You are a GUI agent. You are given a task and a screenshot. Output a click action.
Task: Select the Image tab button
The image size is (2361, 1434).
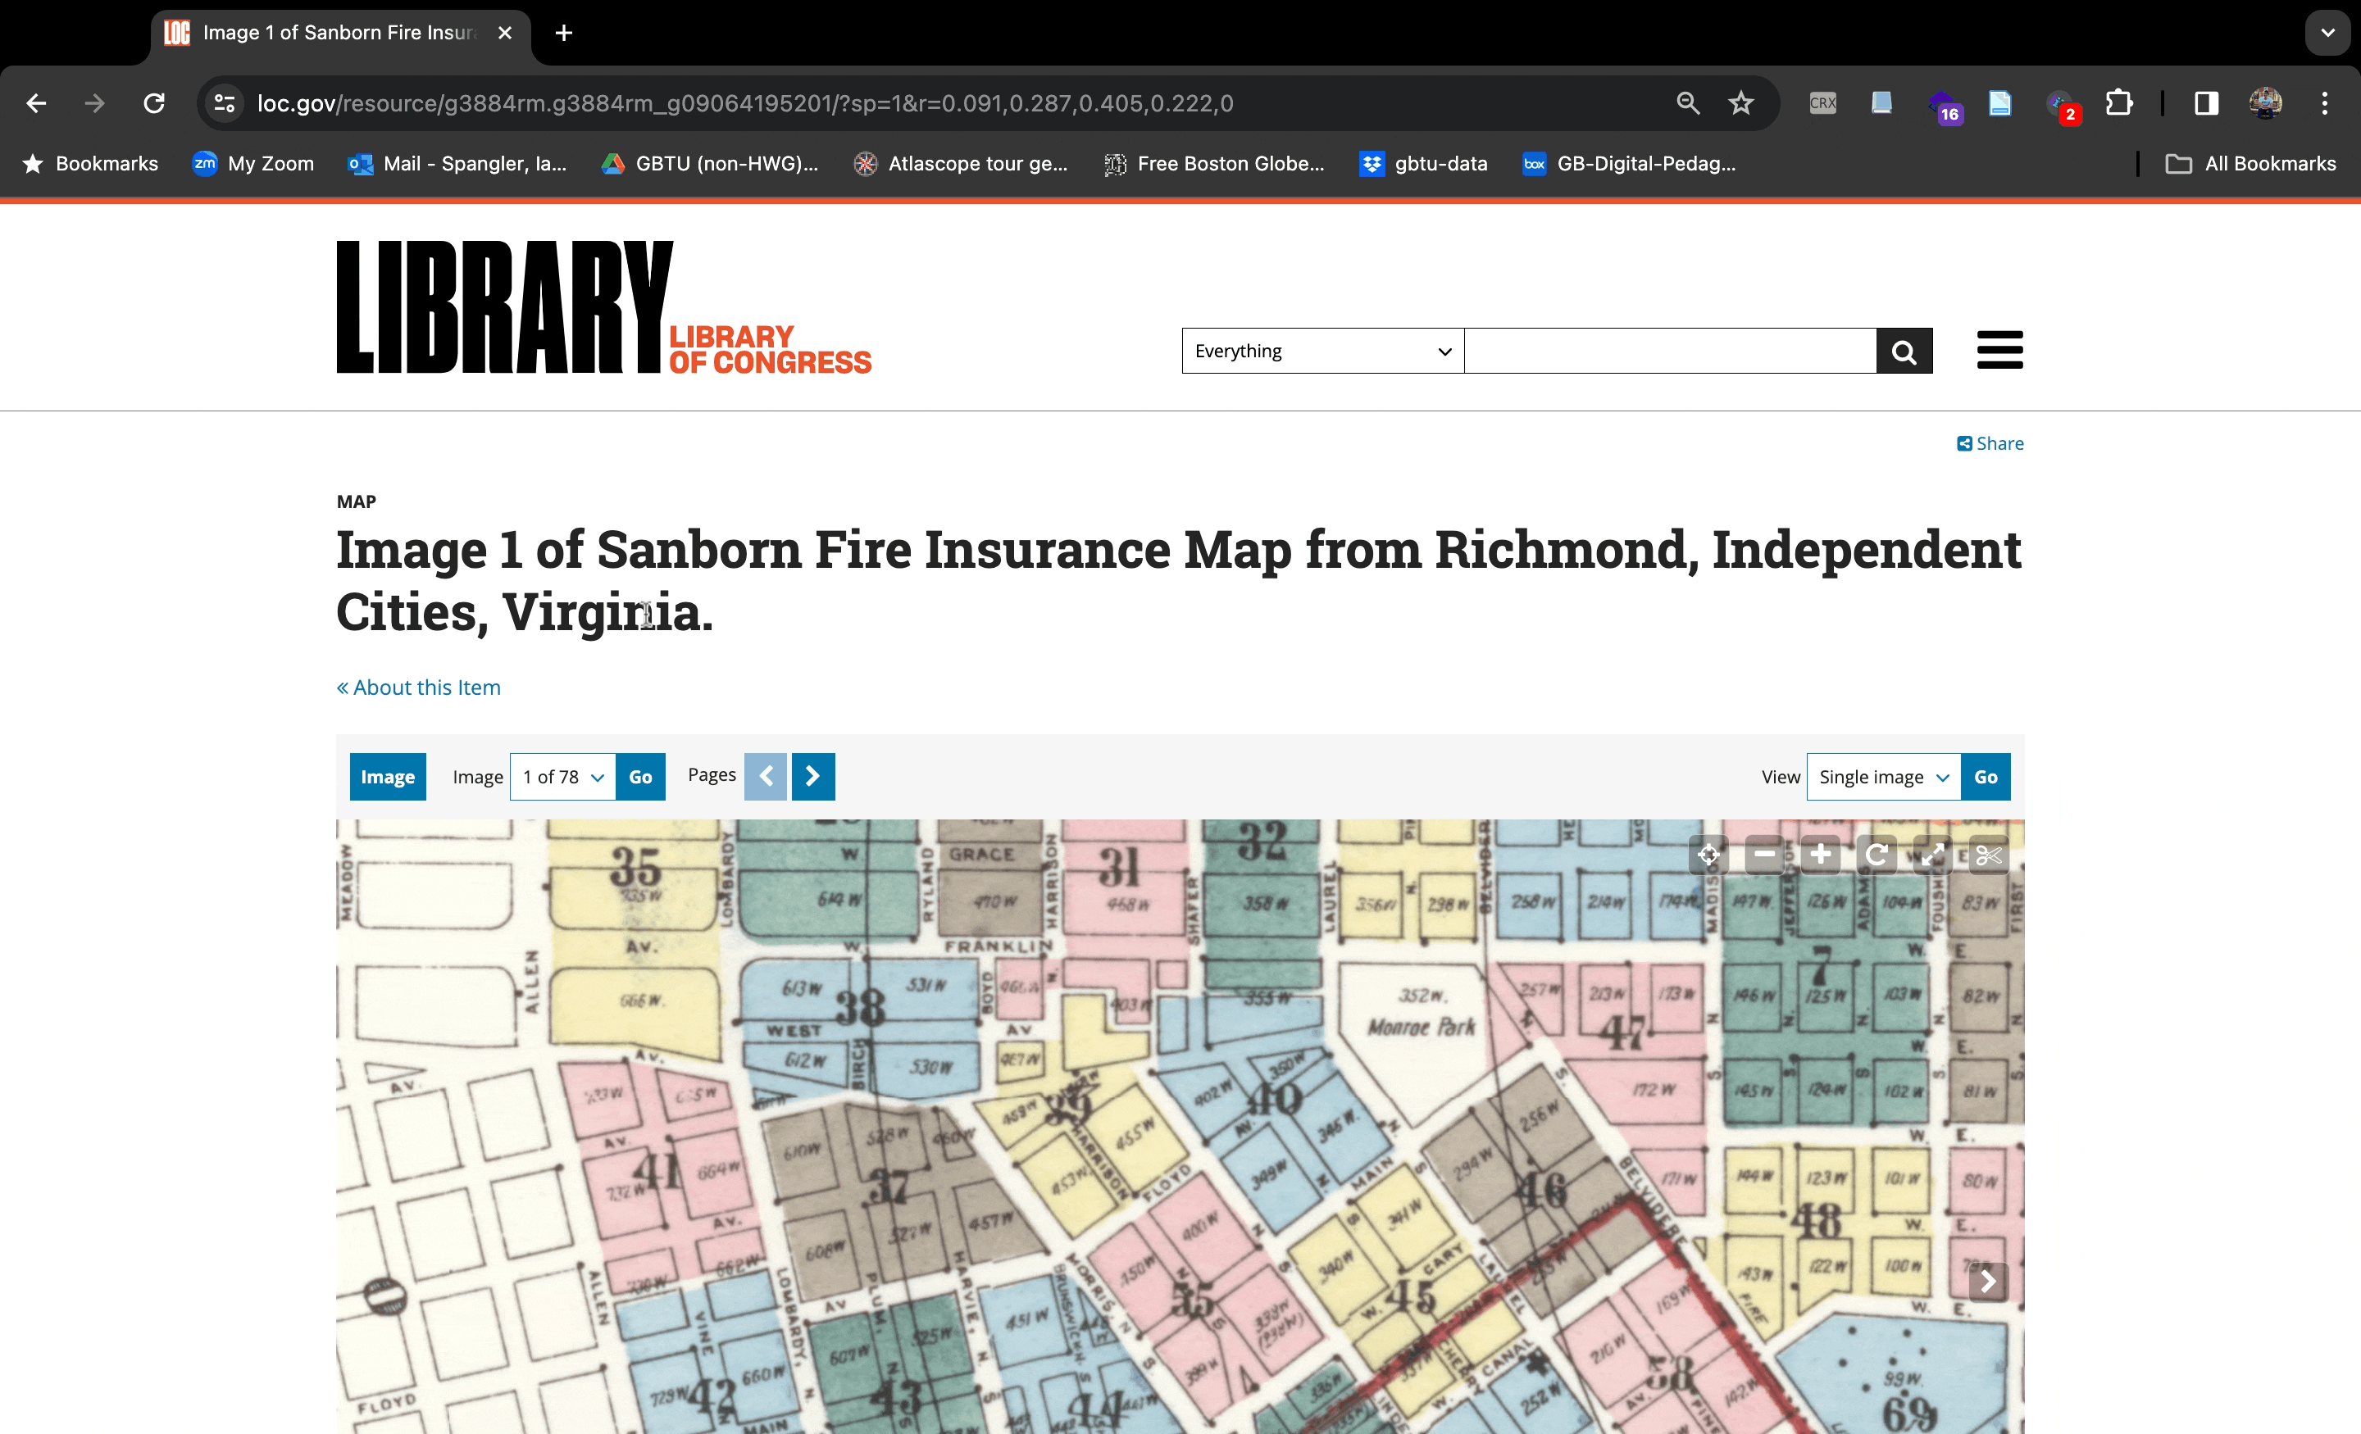(x=387, y=777)
